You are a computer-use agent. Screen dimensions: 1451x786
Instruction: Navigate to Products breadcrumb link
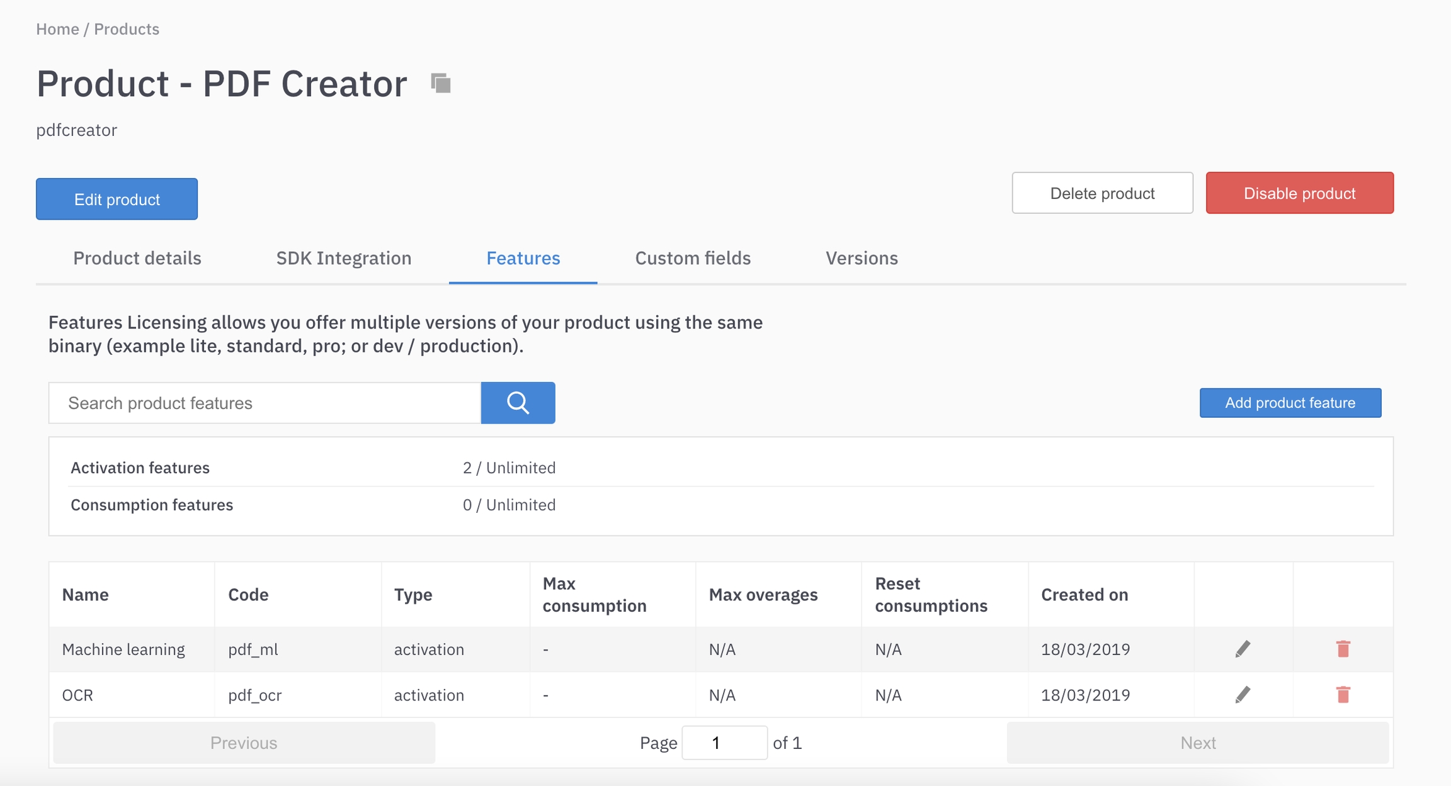127,29
